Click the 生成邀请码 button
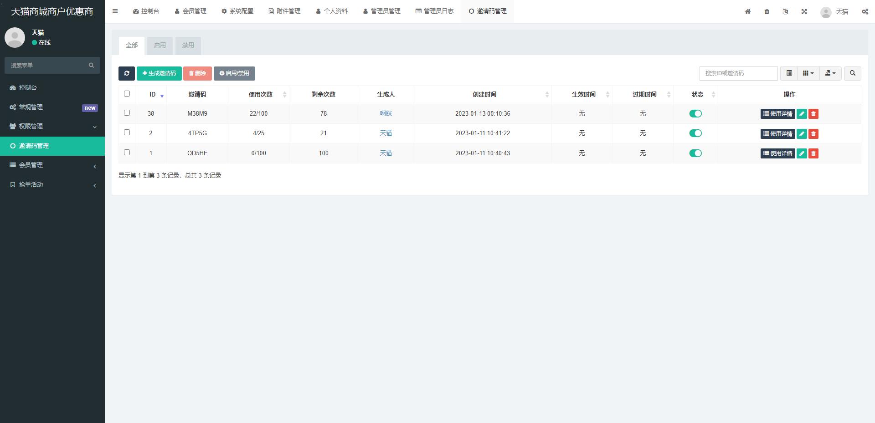 click(x=159, y=73)
